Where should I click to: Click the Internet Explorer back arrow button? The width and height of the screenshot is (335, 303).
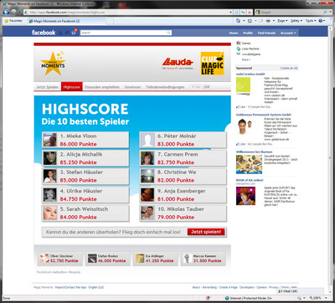[6, 12]
